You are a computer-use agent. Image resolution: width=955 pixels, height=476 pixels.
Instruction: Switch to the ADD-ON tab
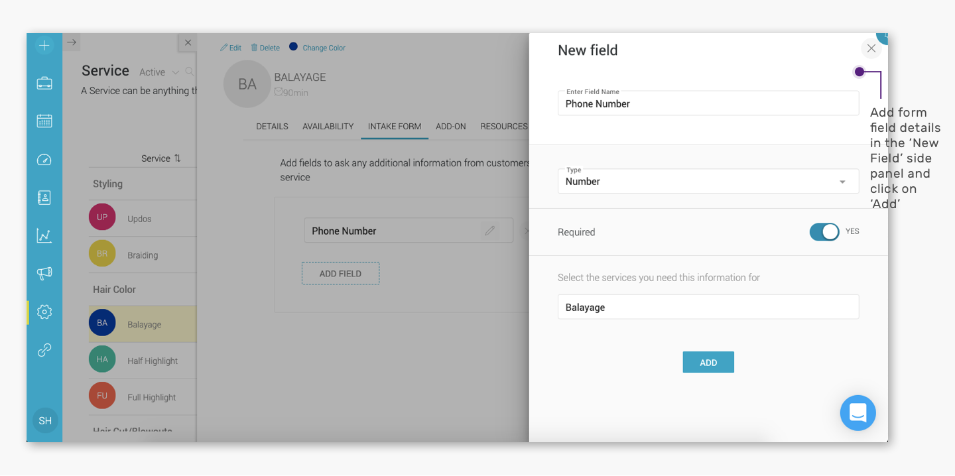(451, 126)
